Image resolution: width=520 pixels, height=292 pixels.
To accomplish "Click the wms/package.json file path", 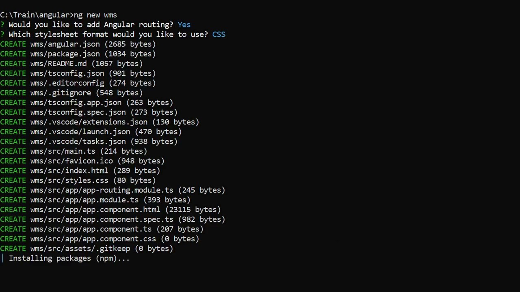I will (65, 54).
